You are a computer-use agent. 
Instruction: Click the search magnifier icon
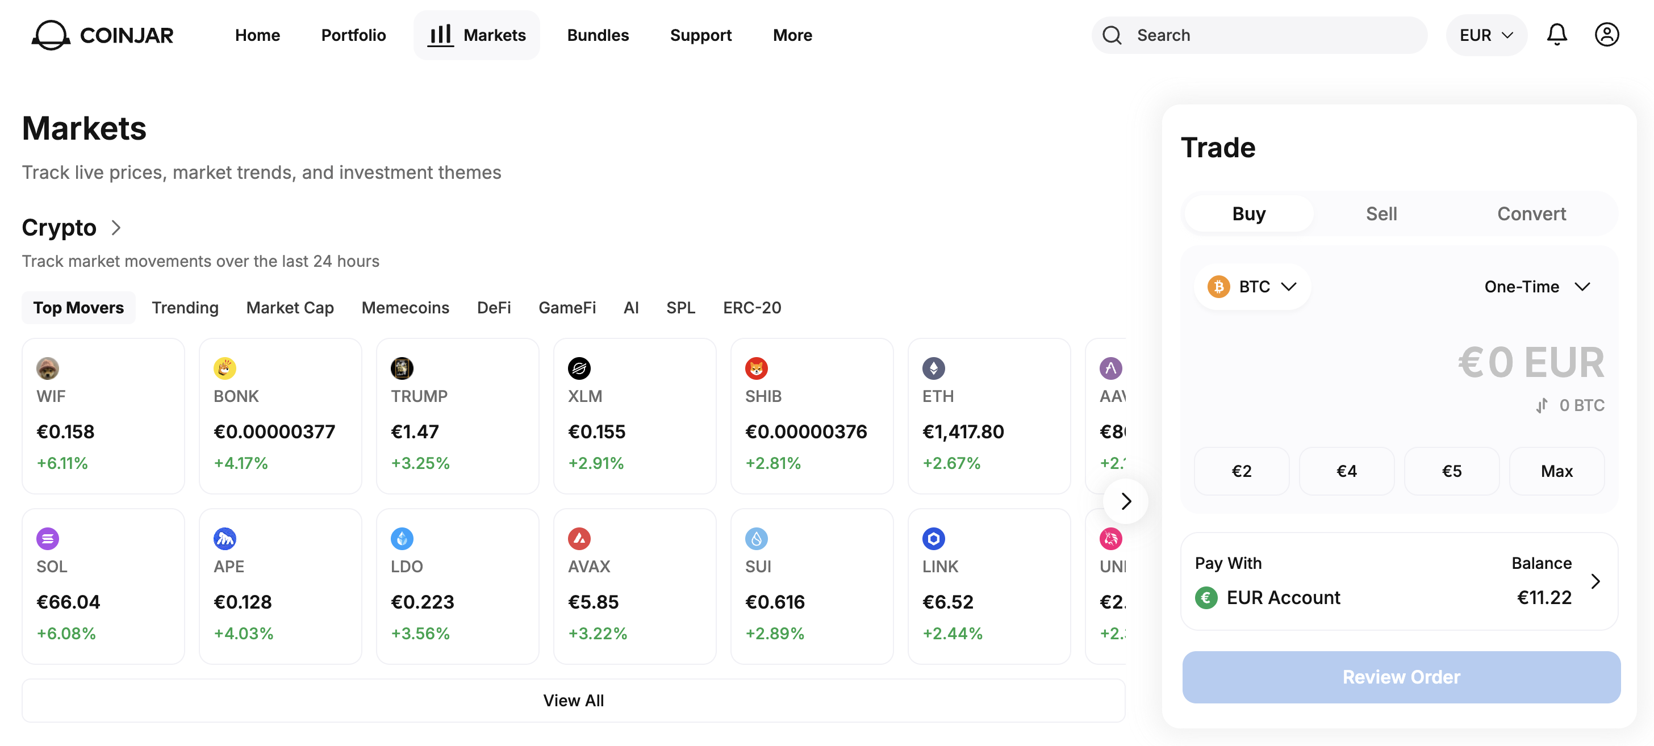pos(1112,35)
